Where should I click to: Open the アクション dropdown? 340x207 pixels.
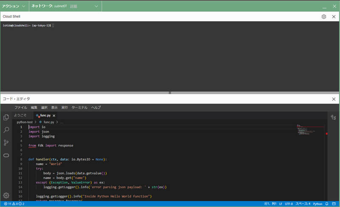tap(14, 6)
